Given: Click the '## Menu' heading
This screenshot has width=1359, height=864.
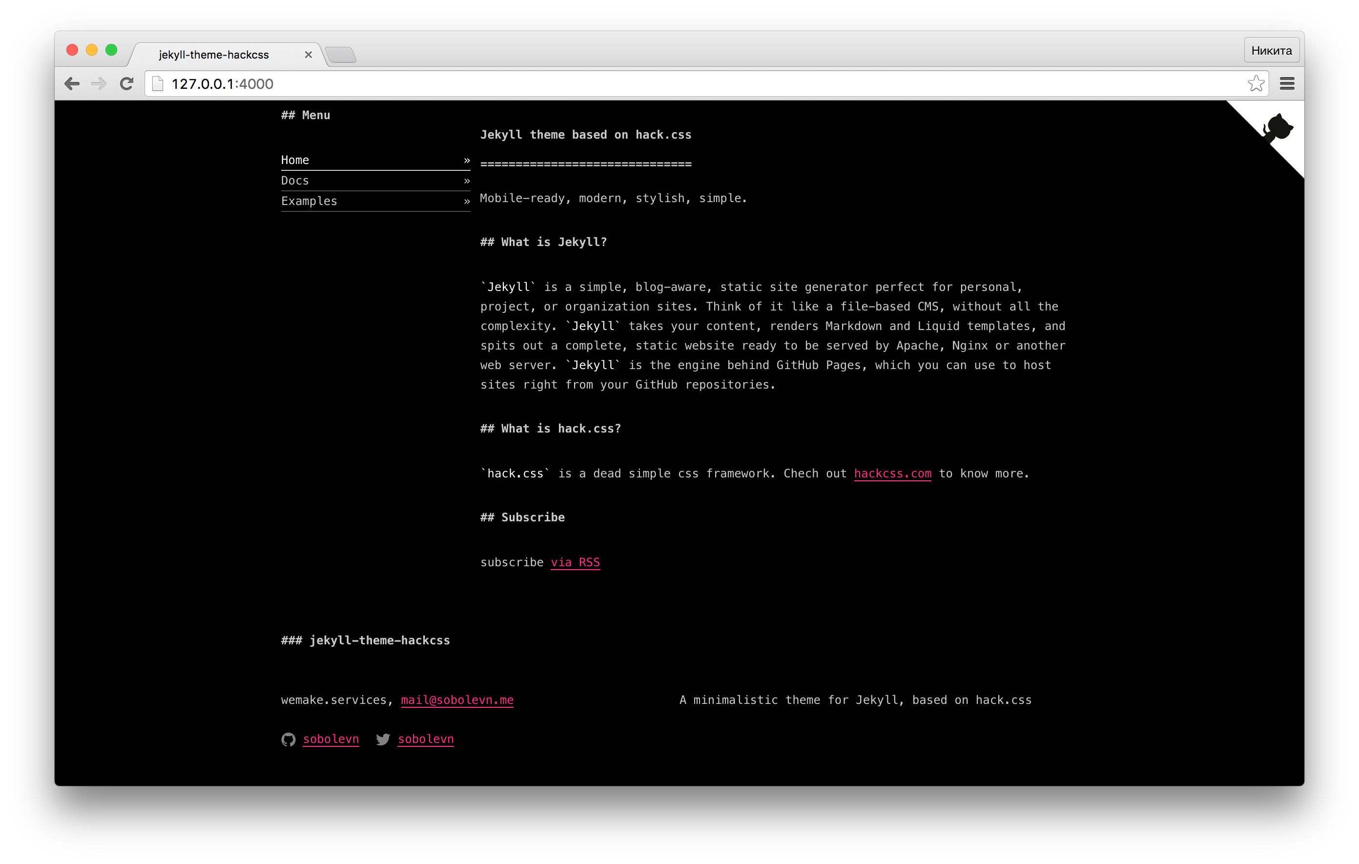Looking at the screenshot, I should pyautogui.click(x=305, y=115).
